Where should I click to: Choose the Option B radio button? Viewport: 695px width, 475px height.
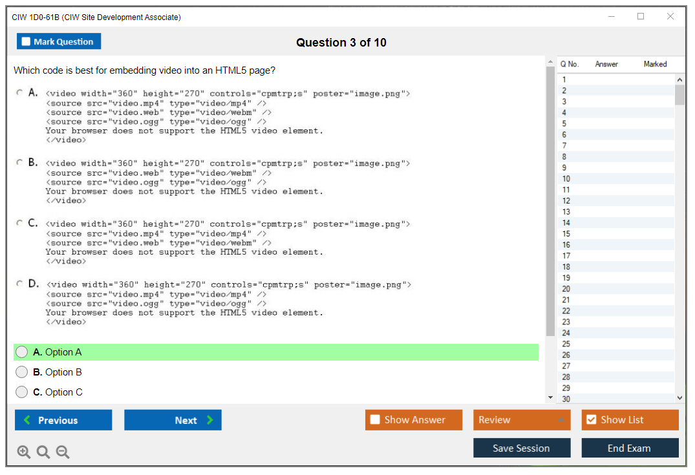coord(22,372)
